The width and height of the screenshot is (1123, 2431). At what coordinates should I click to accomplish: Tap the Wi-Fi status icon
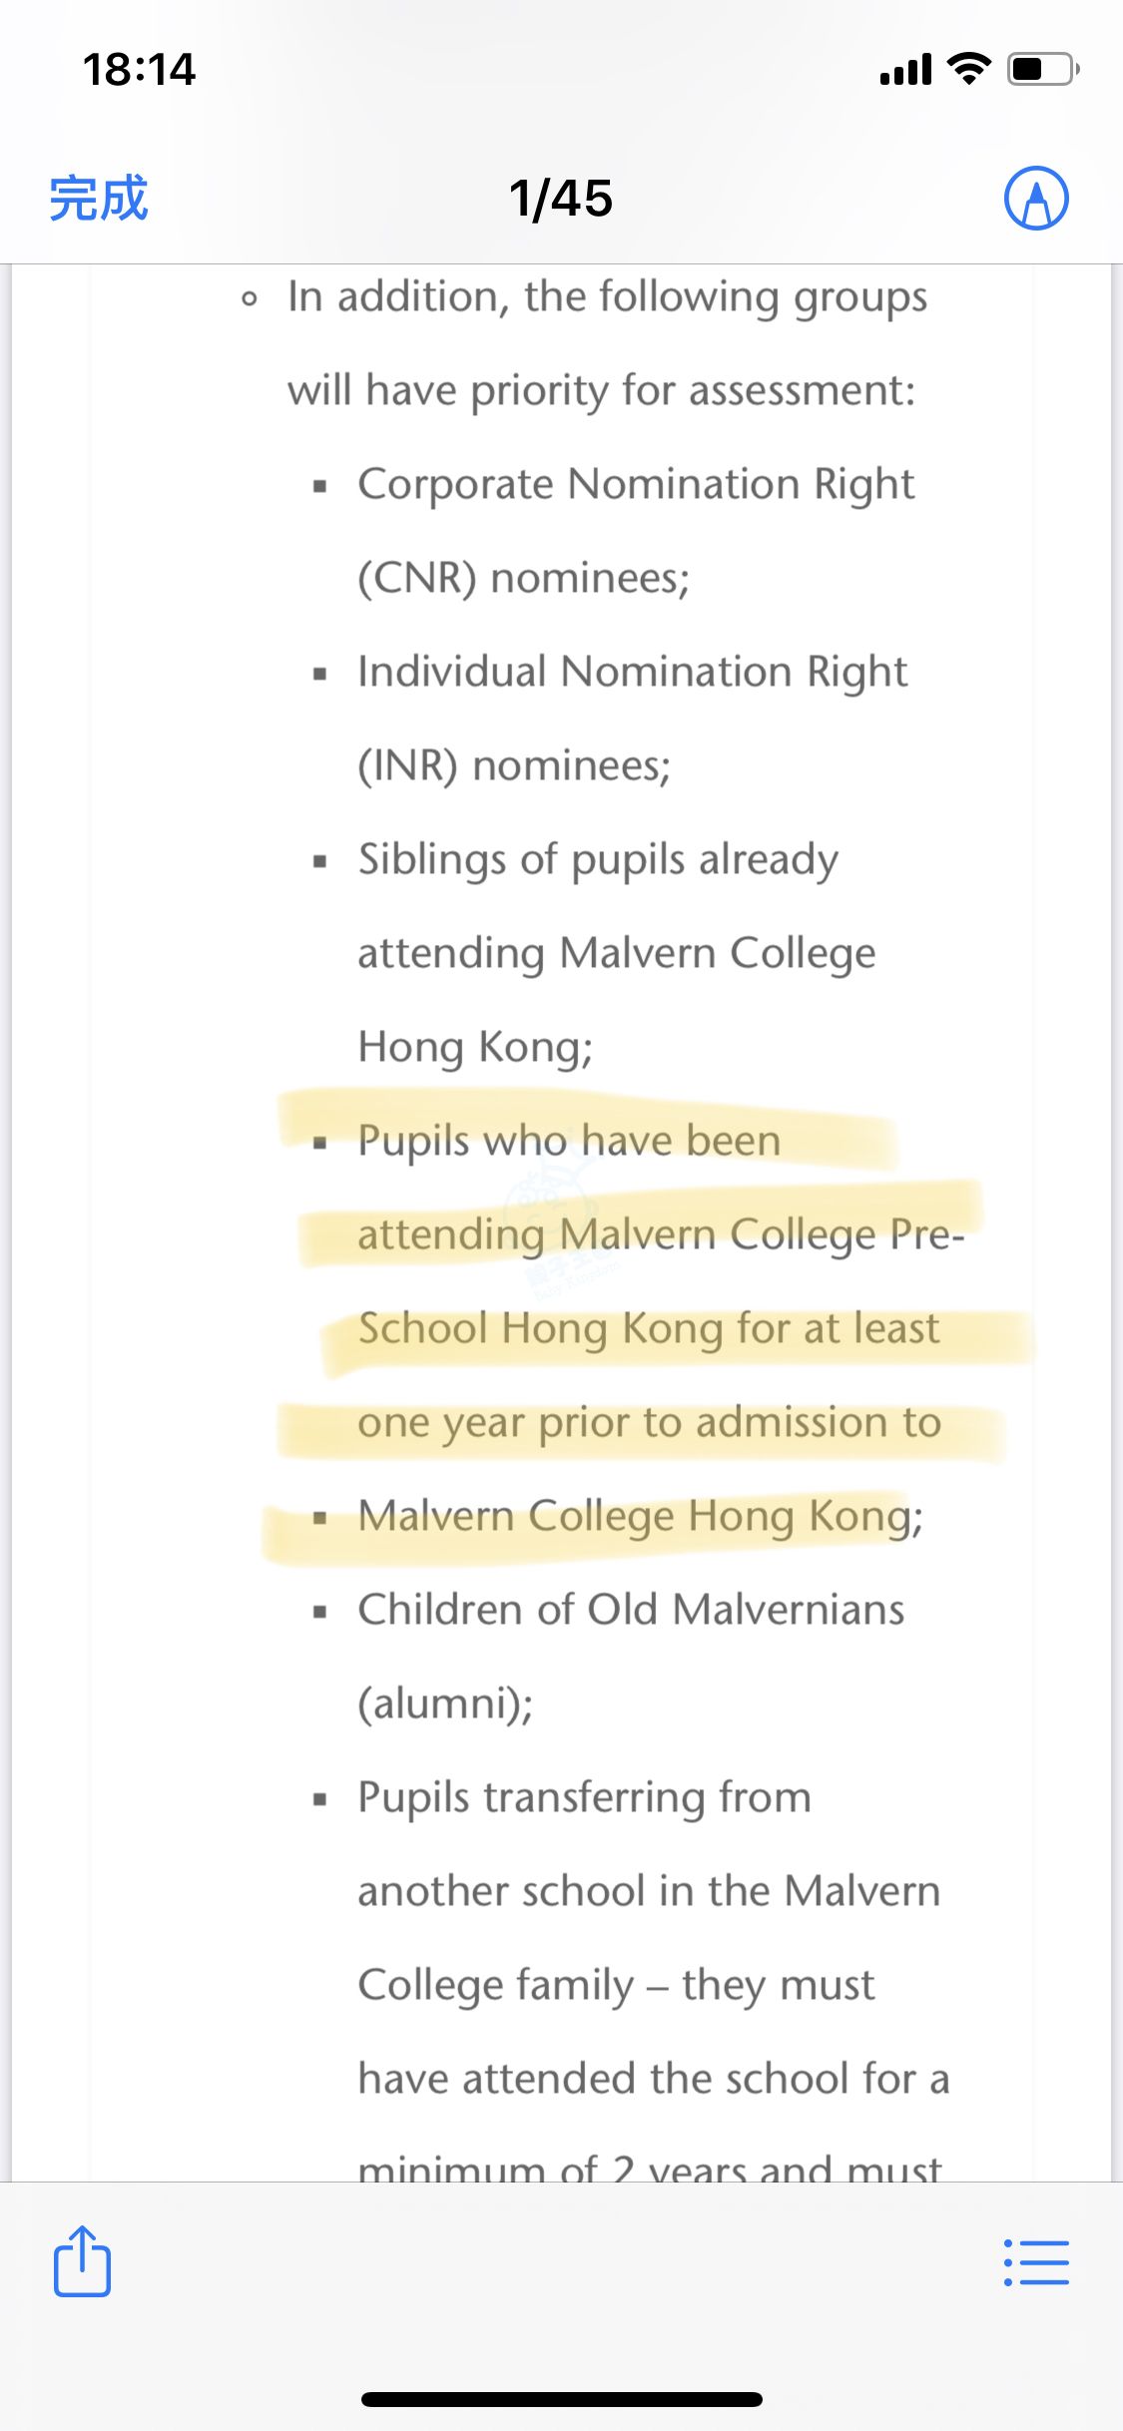pyautogui.click(x=968, y=69)
